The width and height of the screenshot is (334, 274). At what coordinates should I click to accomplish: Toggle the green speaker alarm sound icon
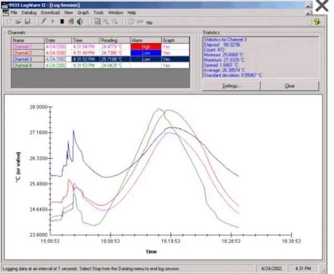80,22
